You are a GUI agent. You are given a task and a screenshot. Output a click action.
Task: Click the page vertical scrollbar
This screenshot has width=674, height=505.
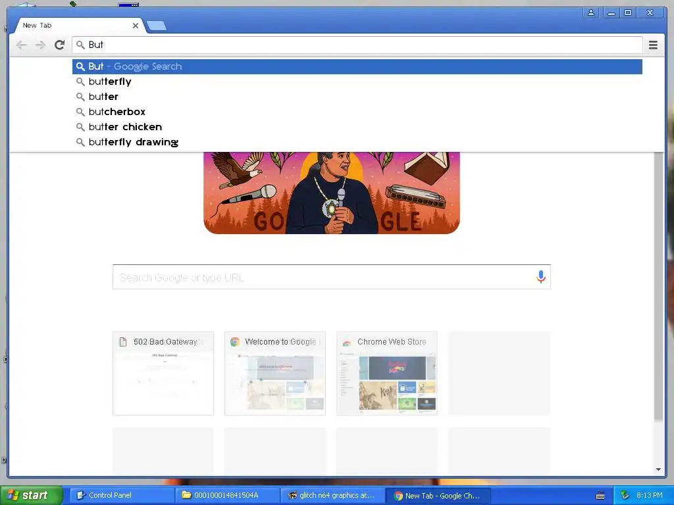click(x=658, y=285)
